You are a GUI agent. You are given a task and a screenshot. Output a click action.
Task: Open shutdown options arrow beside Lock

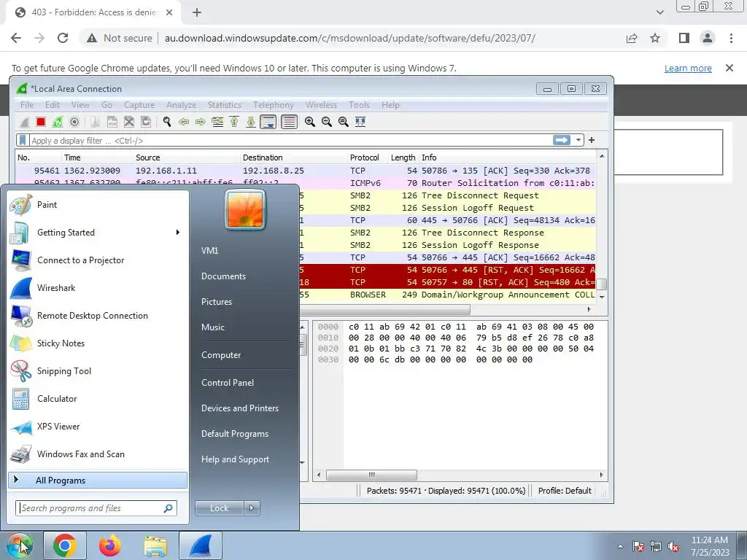[252, 508]
